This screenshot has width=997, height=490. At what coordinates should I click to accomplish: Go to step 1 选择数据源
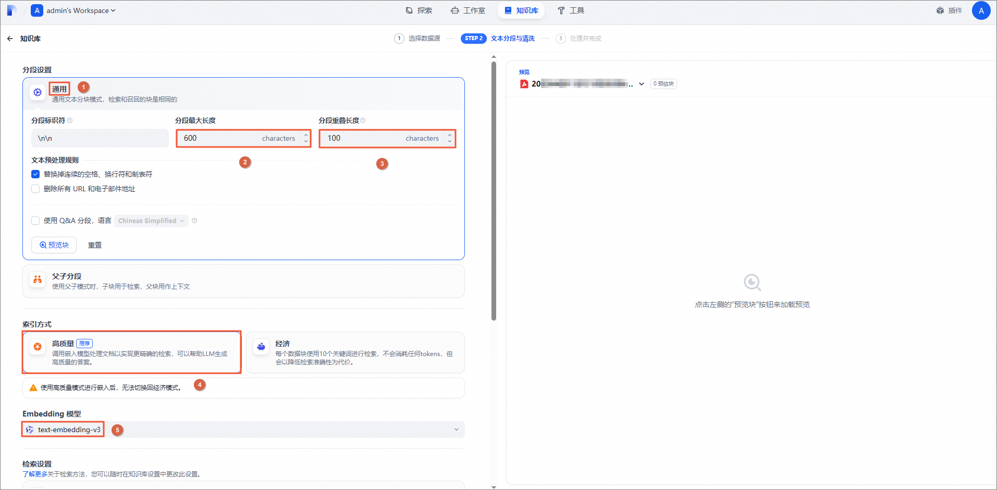tap(417, 39)
